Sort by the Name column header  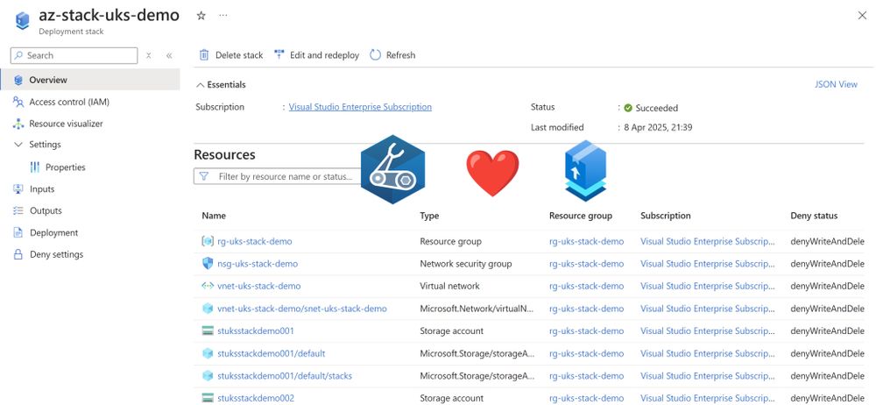tap(214, 216)
